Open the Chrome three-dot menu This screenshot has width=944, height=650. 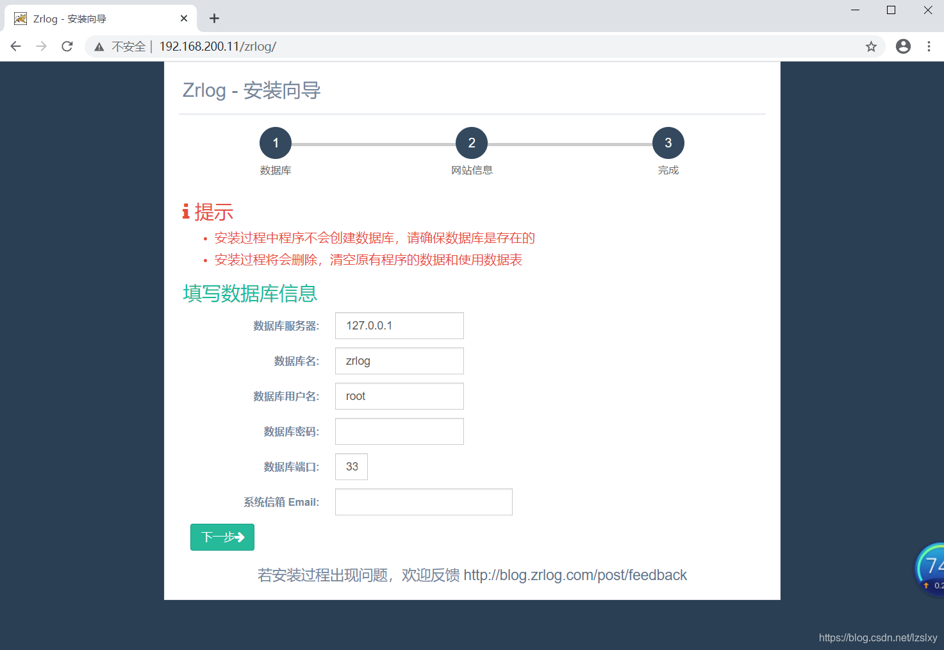(x=929, y=46)
